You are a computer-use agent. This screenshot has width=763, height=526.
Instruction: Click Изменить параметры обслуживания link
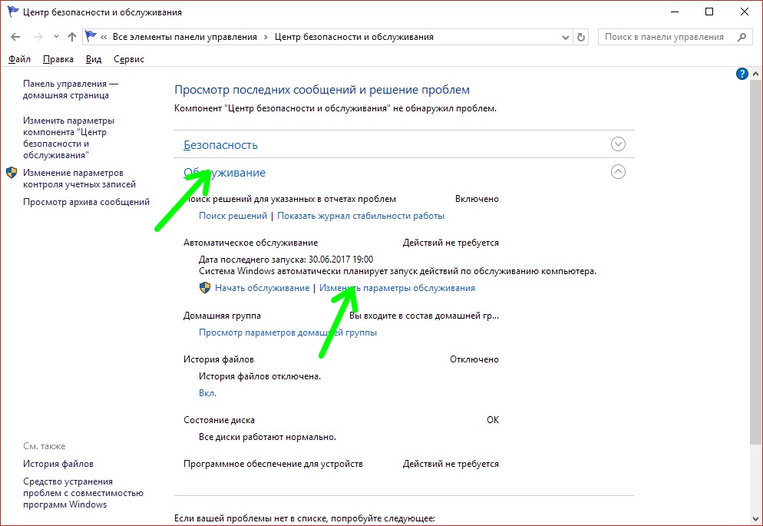[x=397, y=288]
